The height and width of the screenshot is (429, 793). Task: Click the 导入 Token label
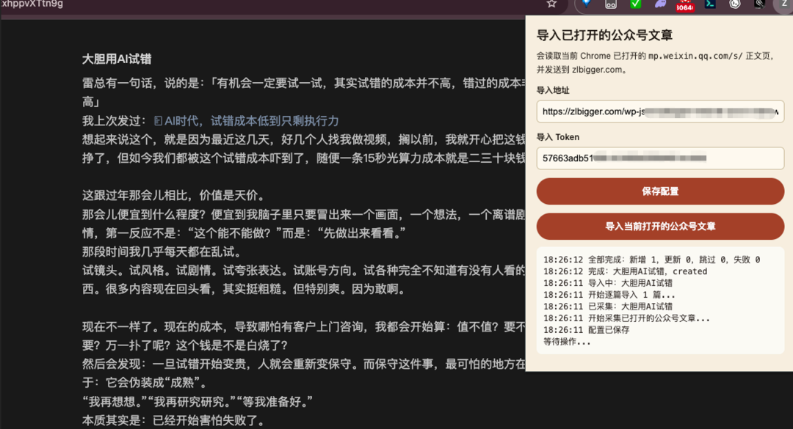[x=558, y=137]
